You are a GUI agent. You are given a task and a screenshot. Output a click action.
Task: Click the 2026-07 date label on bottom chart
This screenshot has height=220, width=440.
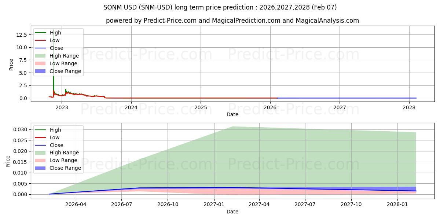coord(122,204)
